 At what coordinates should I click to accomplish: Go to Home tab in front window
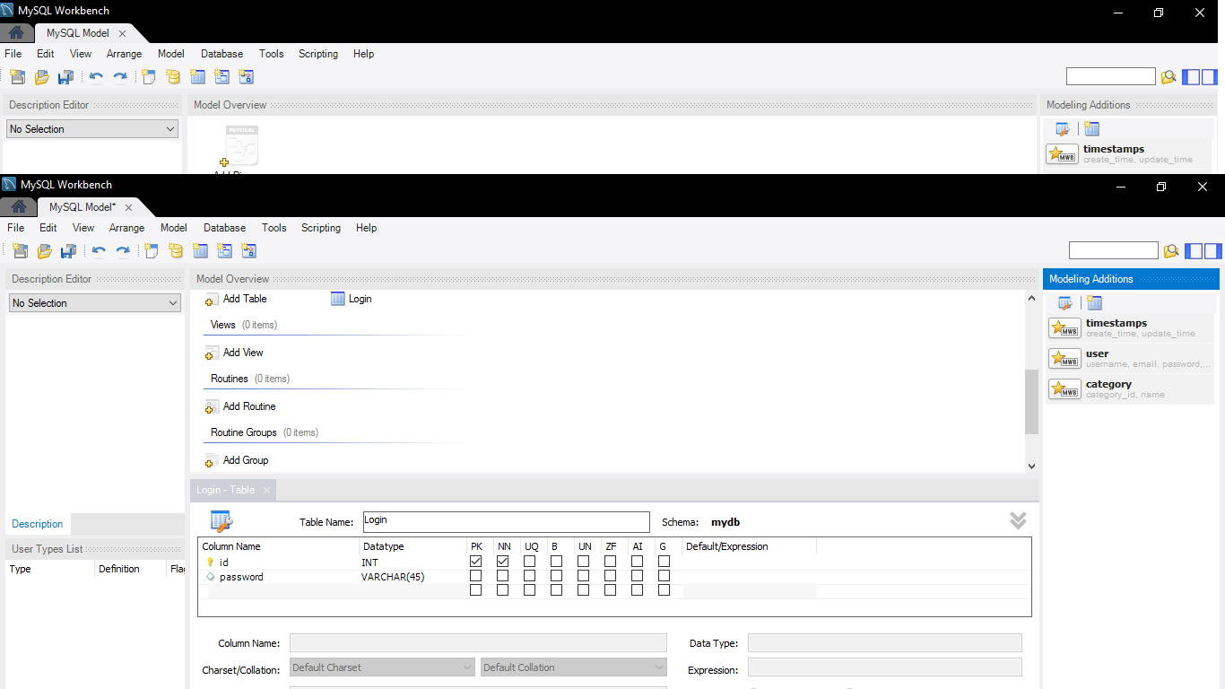pyautogui.click(x=19, y=206)
